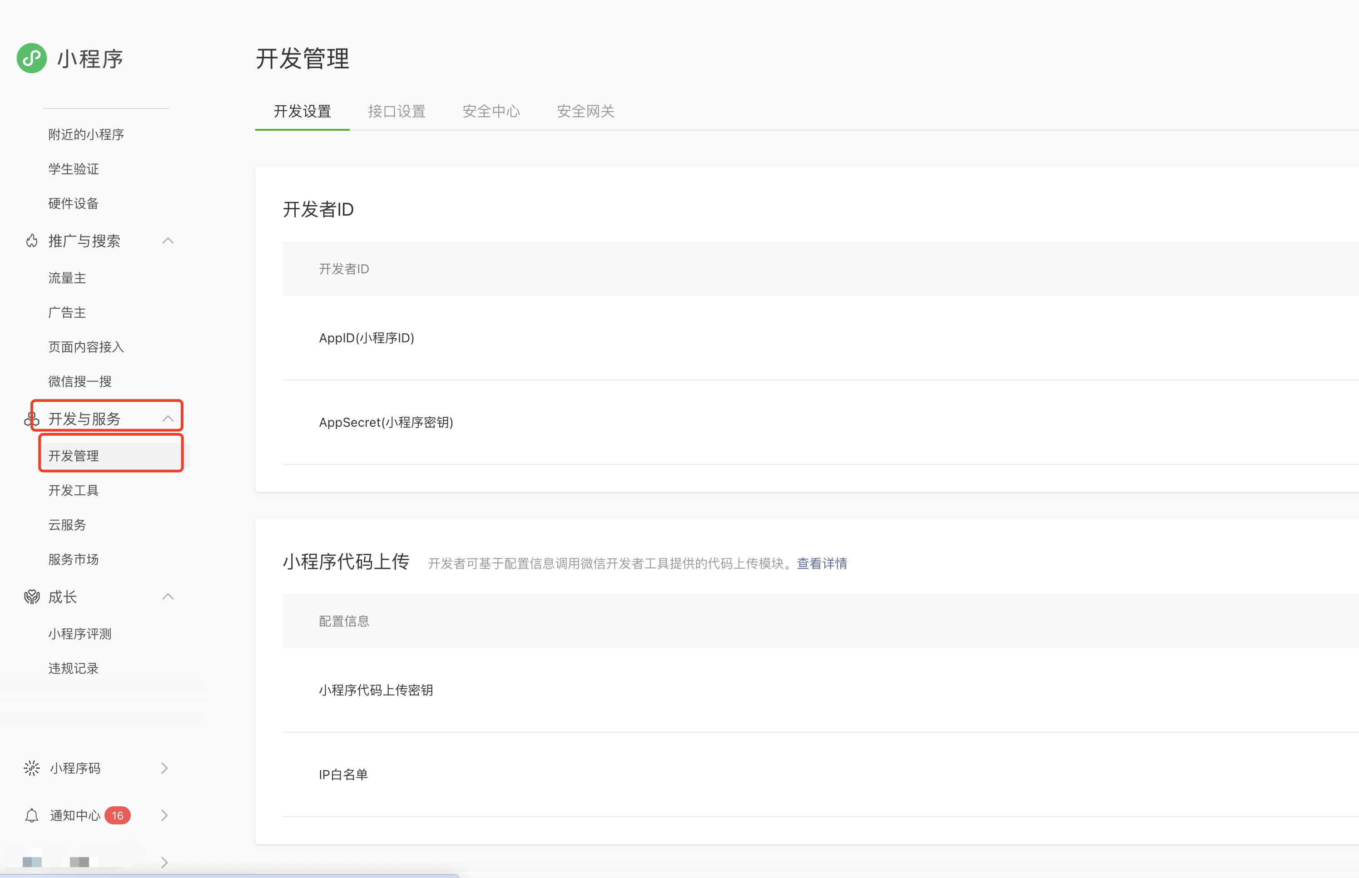Viewport: 1359px width, 878px height.
Task: Click the flame icon beside 推广与搜索
Action: pos(32,241)
